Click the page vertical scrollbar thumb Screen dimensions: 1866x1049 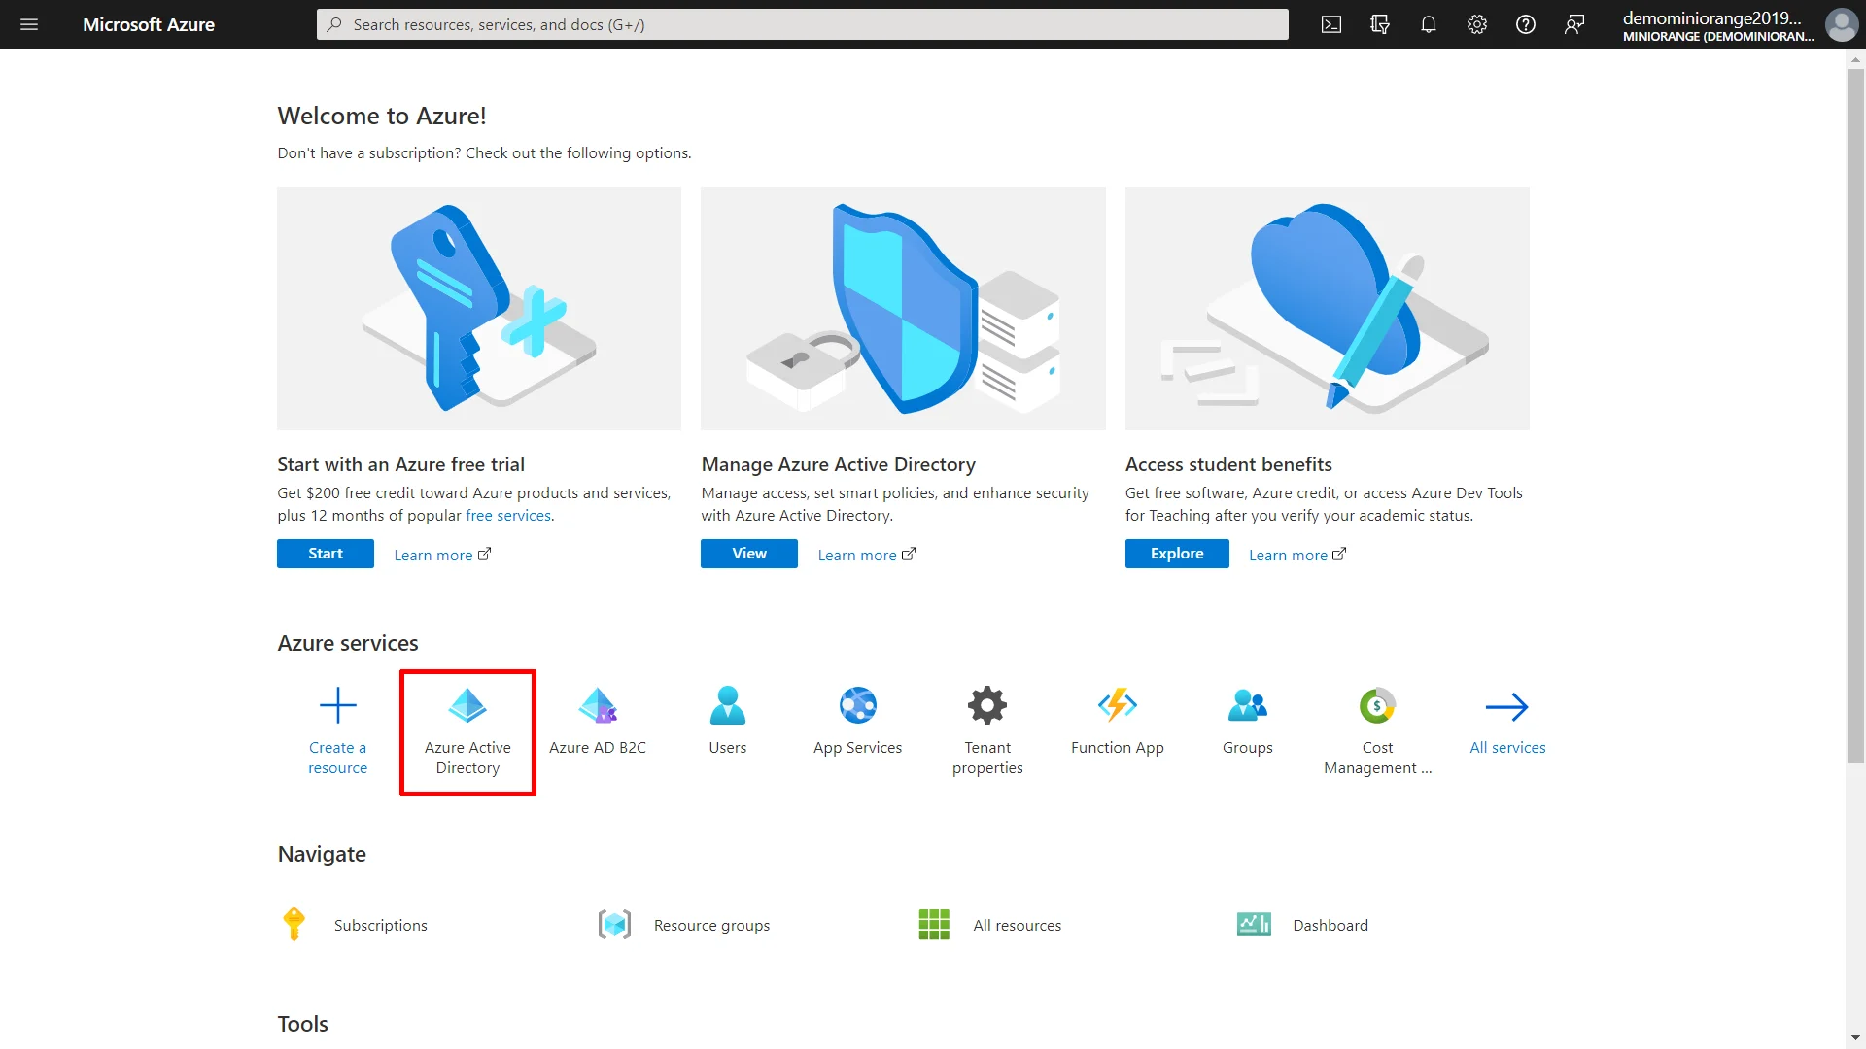1855,416
